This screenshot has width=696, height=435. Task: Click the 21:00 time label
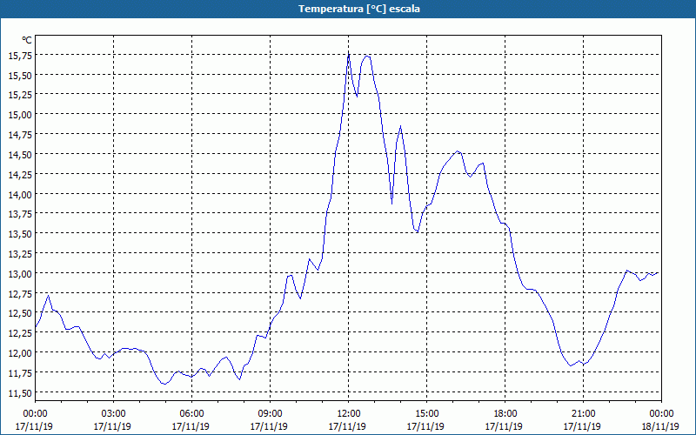583,414
